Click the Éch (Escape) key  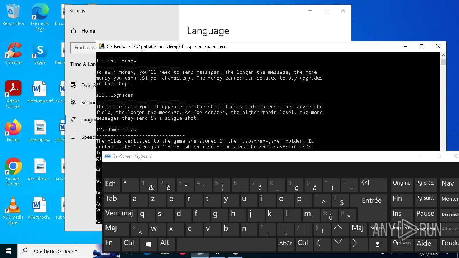(112, 185)
